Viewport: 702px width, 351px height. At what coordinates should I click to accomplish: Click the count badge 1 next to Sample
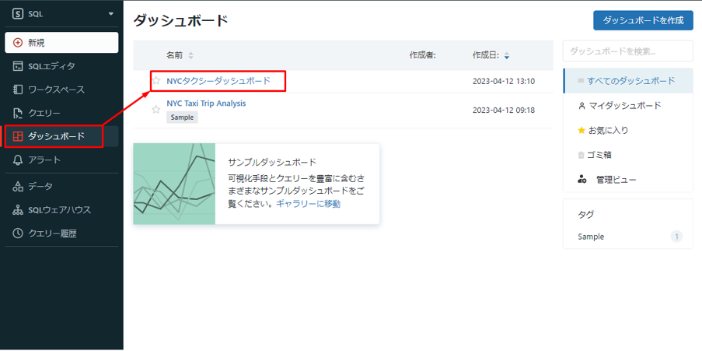(676, 237)
